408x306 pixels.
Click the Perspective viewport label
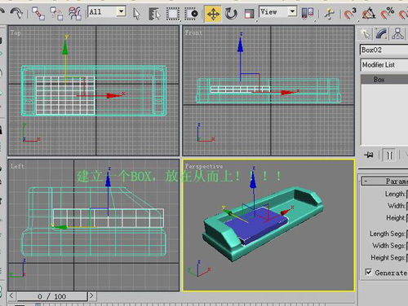click(x=204, y=166)
